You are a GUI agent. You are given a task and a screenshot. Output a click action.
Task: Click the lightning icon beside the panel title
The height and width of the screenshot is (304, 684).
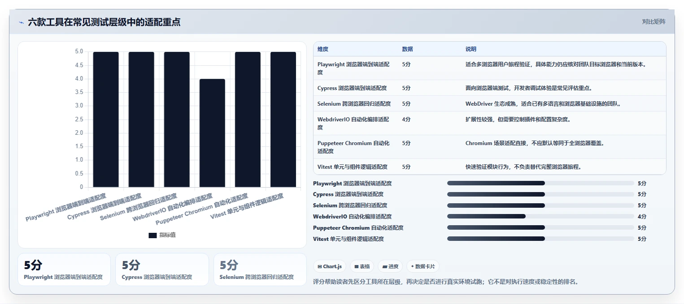pos(21,22)
